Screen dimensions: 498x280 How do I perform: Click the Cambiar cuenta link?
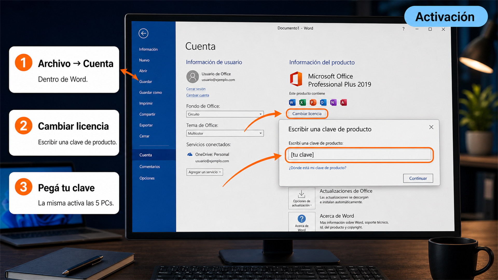198,95
